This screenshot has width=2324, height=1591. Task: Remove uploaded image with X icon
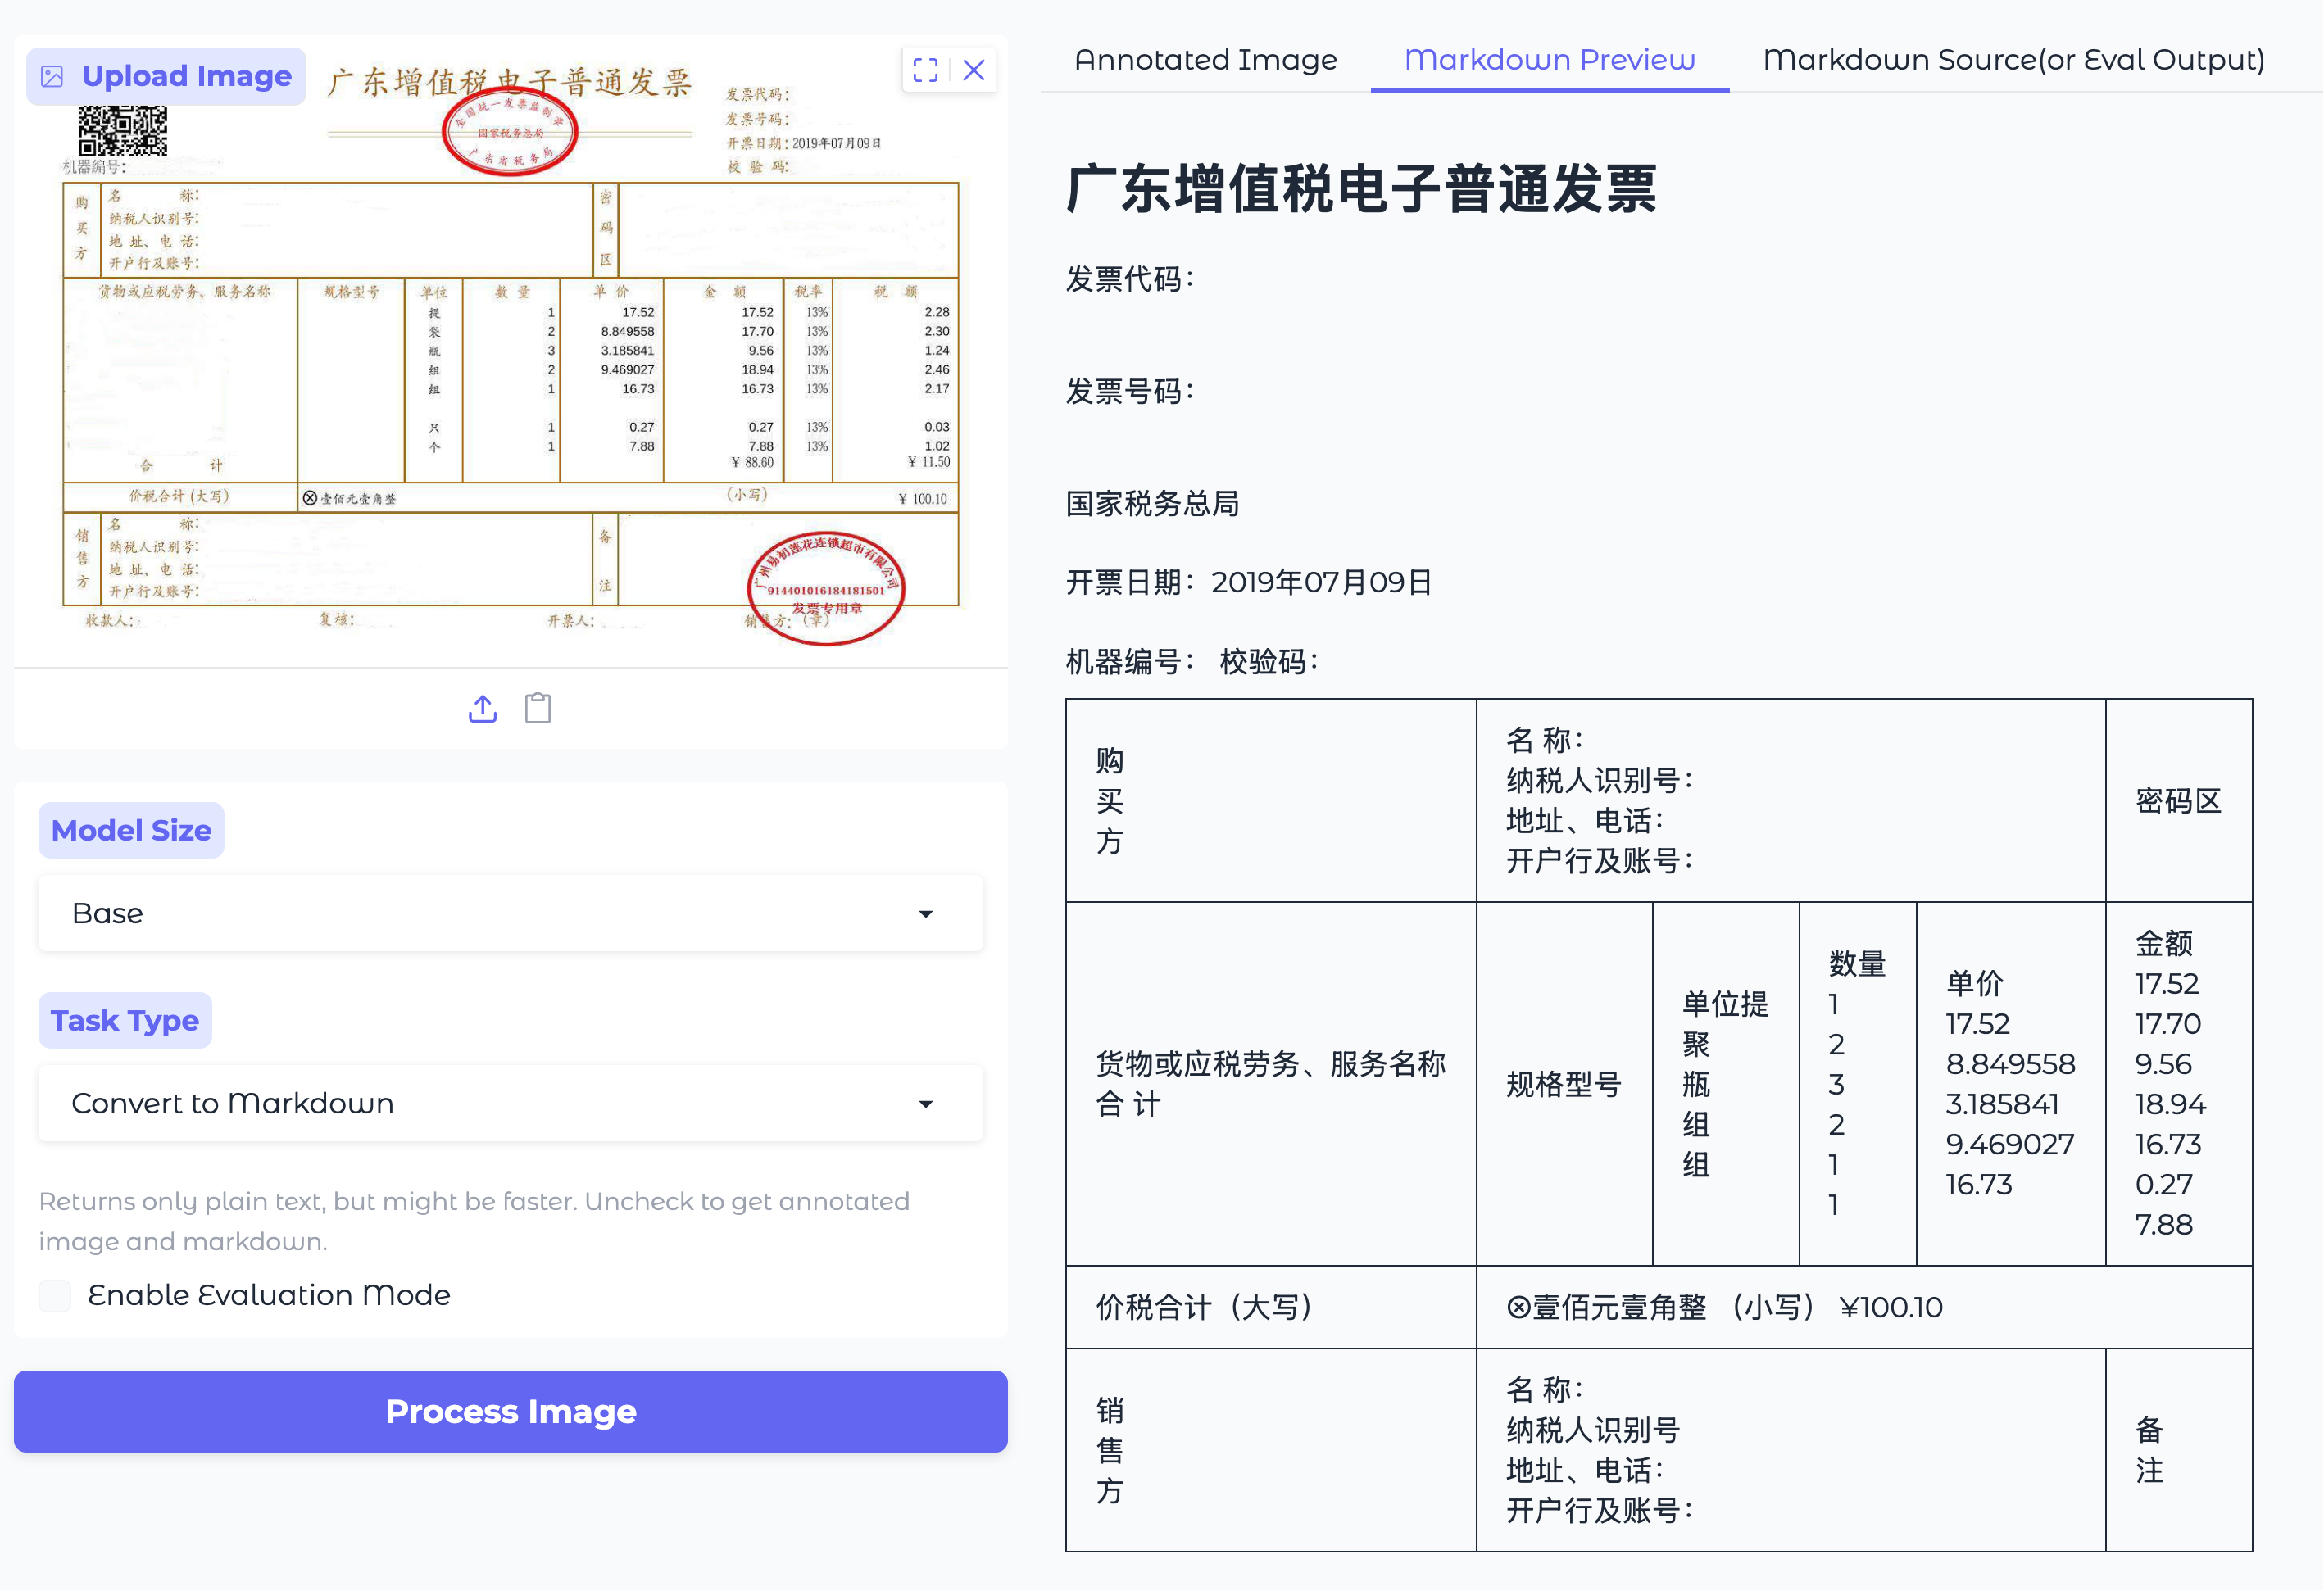coord(974,70)
